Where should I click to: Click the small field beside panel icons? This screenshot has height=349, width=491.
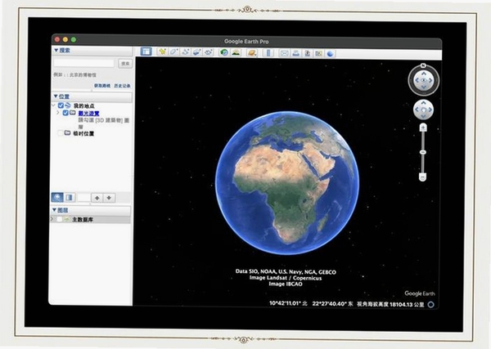(x=84, y=198)
